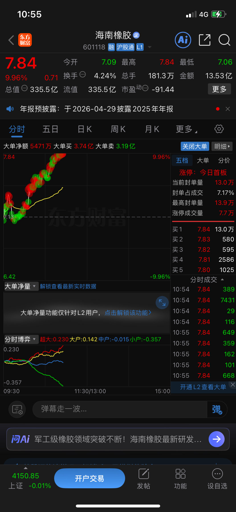Switch to the 周K chart tab

click(x=118, y=129)
